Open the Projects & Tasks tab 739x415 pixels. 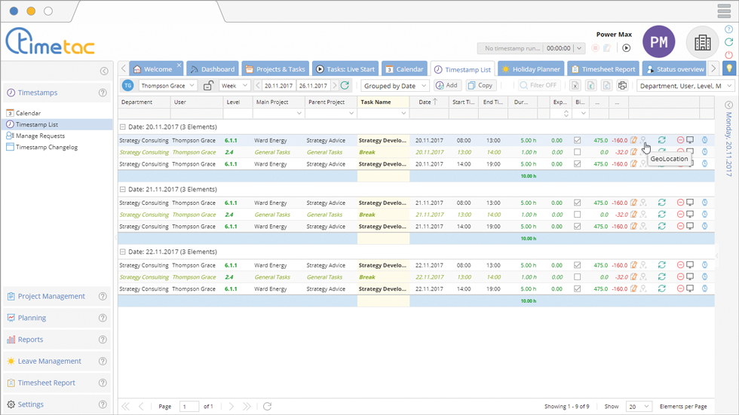coord(274,69)
